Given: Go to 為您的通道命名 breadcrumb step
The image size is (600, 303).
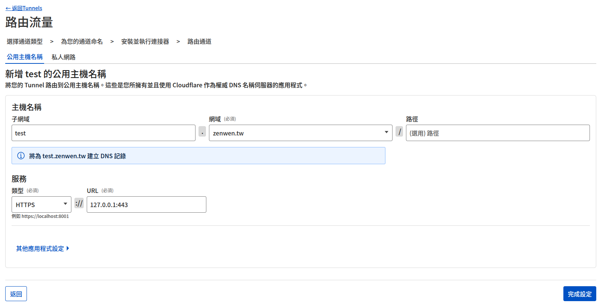Looking at the screenshot, I should tap(82, 41).
